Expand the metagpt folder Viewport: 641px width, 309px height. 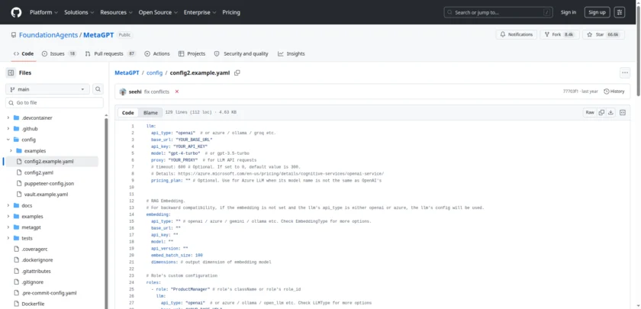8,227
